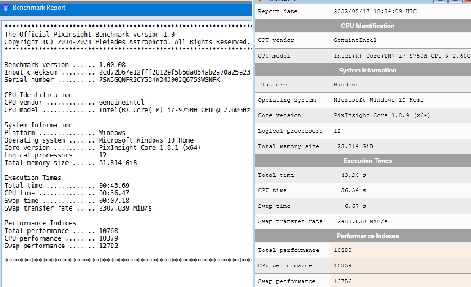The image size is (471, 287).
Task: Click the total performance value '10768'
Action: point(109,231)
